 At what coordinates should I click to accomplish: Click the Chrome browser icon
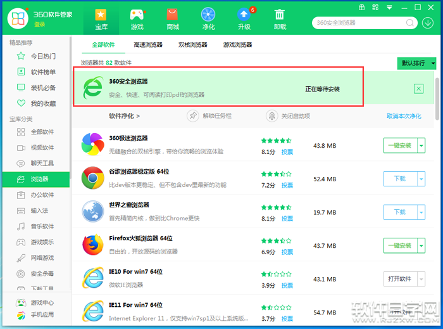pos(92,178)
